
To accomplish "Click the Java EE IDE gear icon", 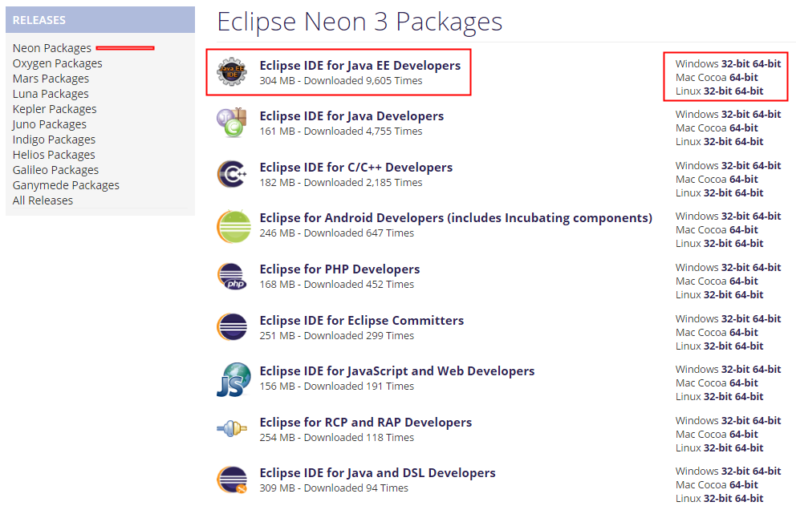I will click(232, 71).
